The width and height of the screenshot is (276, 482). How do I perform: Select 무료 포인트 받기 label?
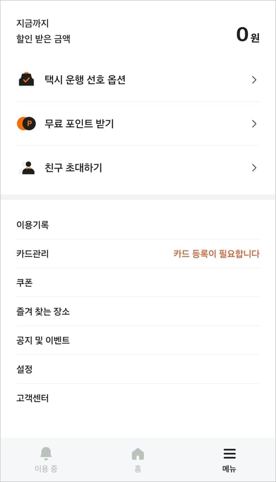[x=79, y=124]
